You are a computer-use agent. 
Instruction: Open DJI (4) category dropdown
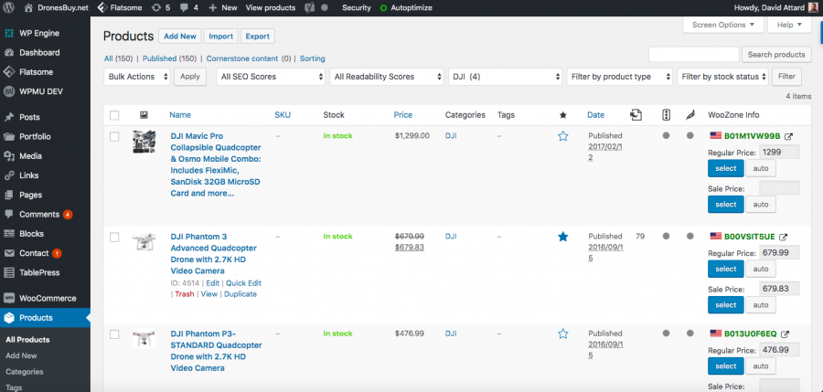click(x=506, y=77)
